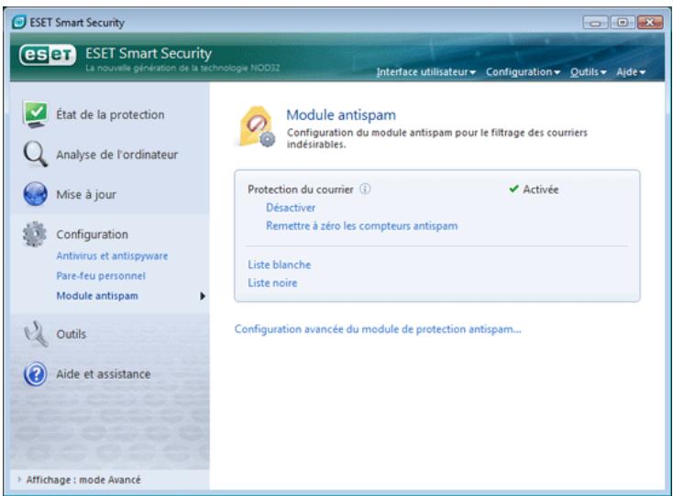Open Configuration avancée du module antispam
Viewport: 673px width, 496px height.
tap(378, 329)
